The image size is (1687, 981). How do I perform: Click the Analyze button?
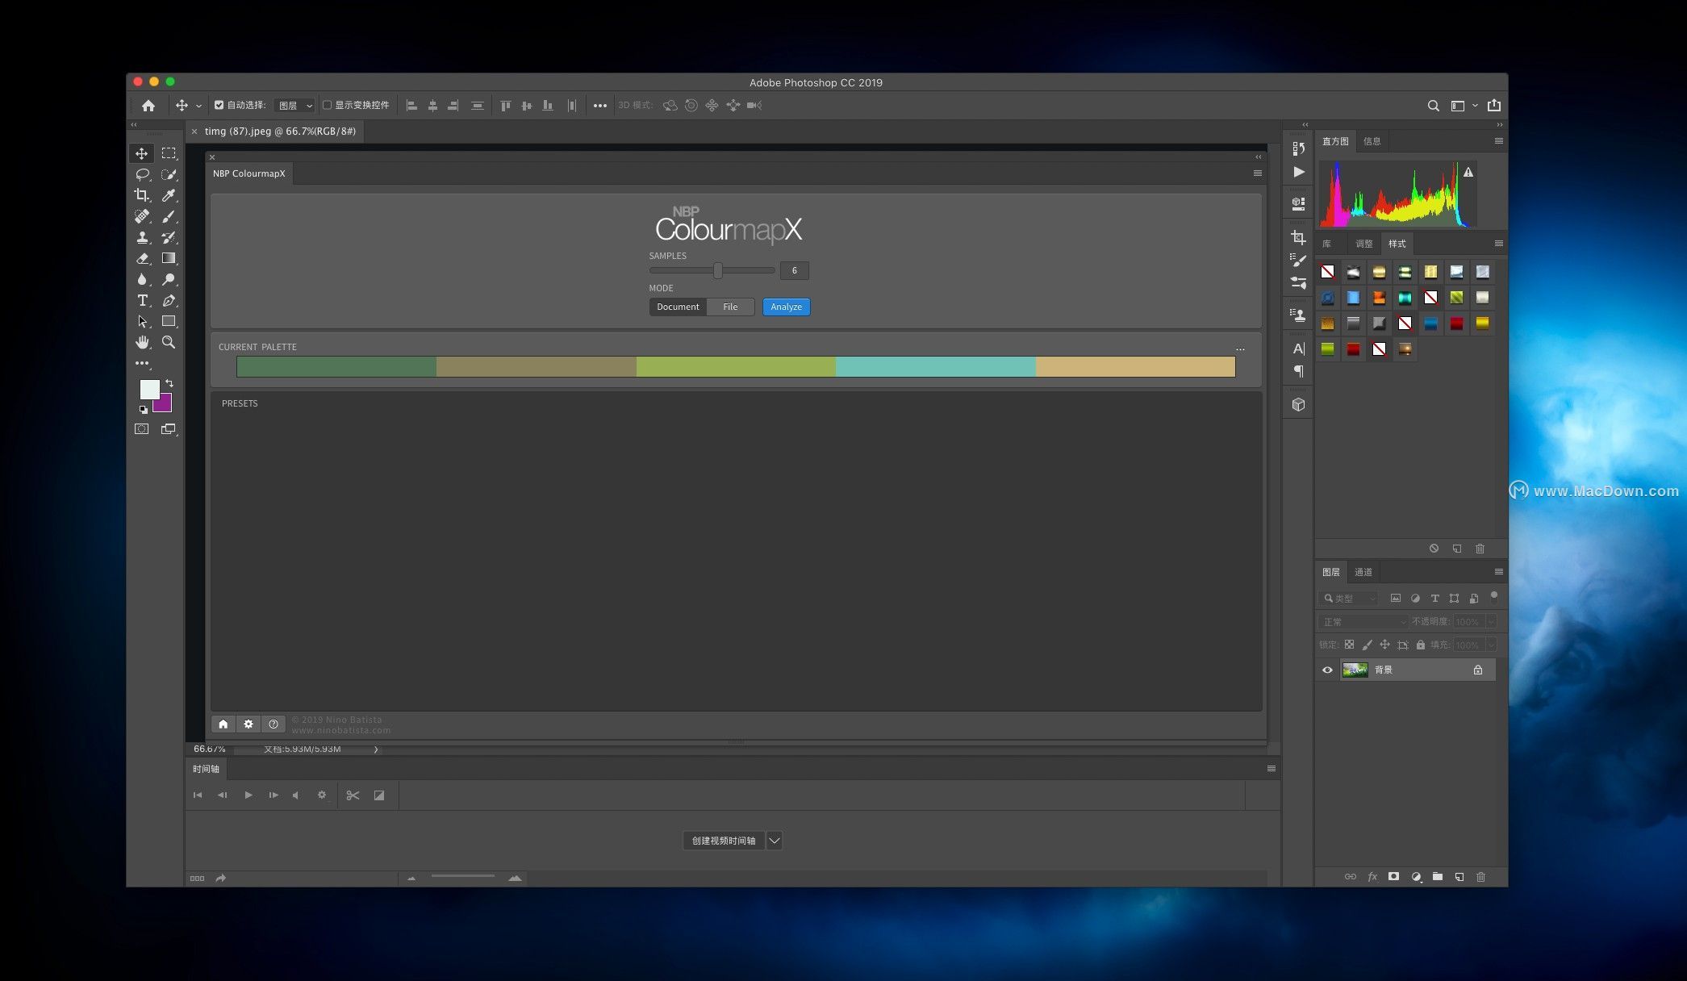tap(786, 307)
